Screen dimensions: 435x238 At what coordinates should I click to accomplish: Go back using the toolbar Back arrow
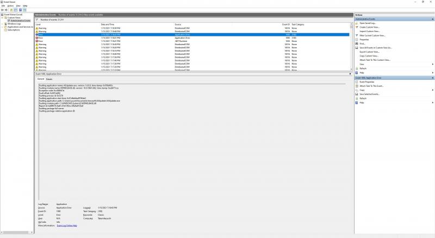(x=3, y=10)
